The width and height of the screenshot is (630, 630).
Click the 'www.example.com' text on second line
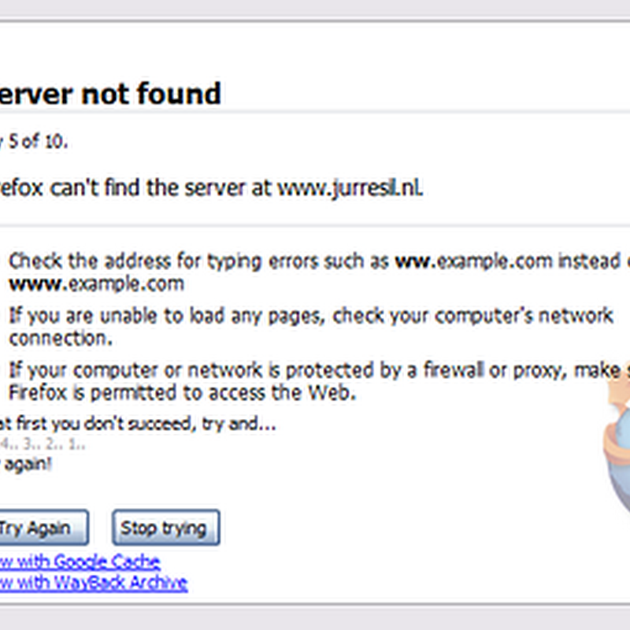(x=96, y=283)
